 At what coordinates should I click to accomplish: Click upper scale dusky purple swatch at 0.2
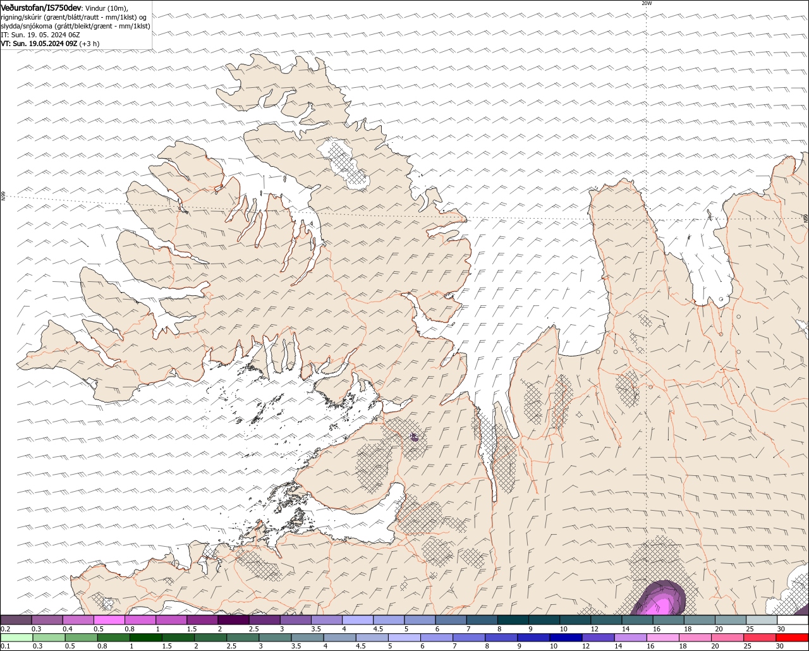[x=16, y=620]
